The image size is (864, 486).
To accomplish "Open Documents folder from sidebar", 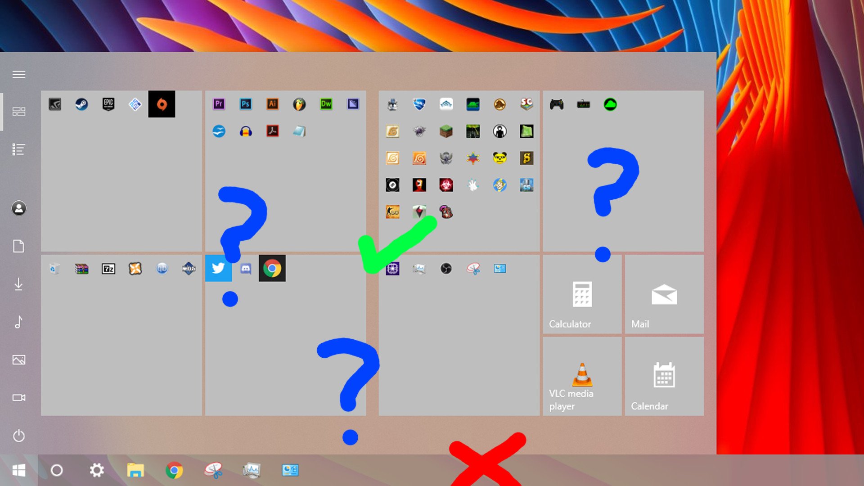I will tap(19, 247).
